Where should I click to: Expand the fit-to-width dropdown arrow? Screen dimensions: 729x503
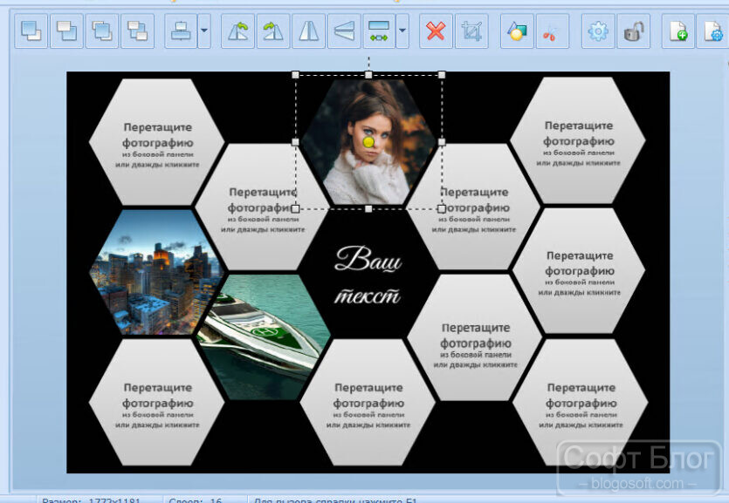point(402,31)
